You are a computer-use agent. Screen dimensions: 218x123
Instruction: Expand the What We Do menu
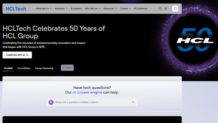click(44, 9)
